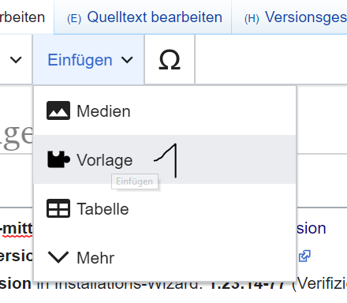Click the Mehr menu entry label
The width and height of the screenshot is (347, 303).
click(95, 257)
